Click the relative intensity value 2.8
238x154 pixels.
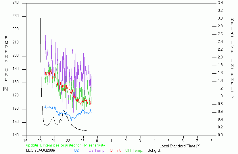pyautogui.click(x=220, y=26)
